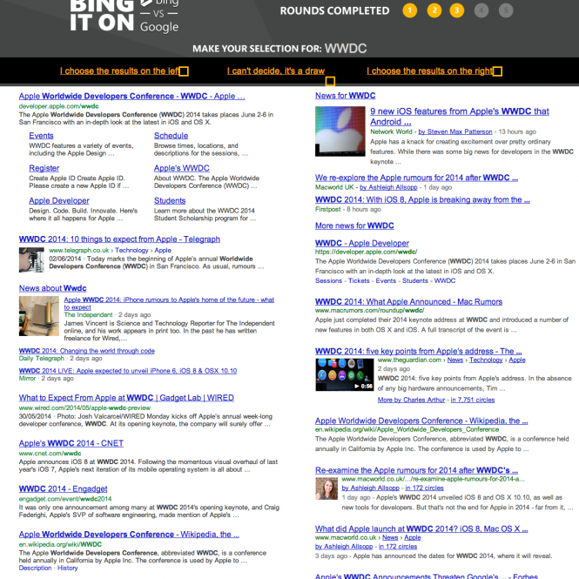Open WWDC - Apple Developer result
579x579 pixels.
pos(362,243)
